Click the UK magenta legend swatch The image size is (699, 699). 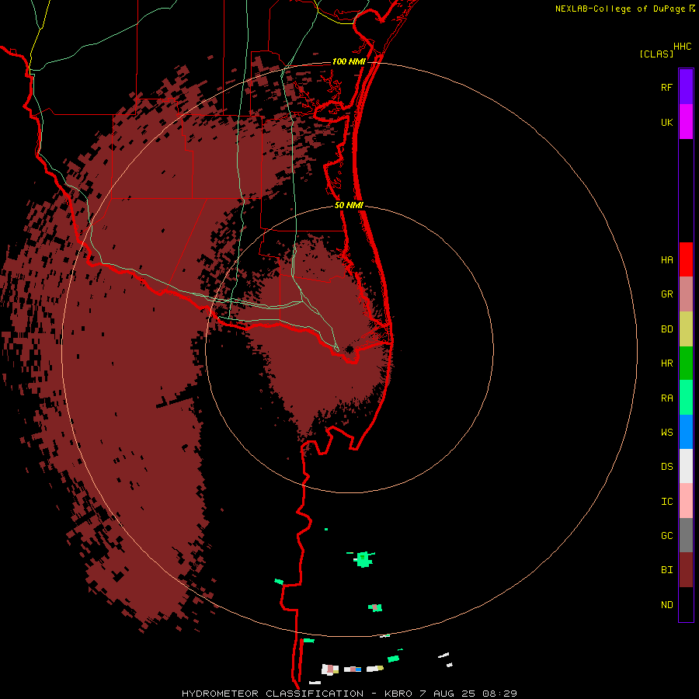click(x=686, y=122)
